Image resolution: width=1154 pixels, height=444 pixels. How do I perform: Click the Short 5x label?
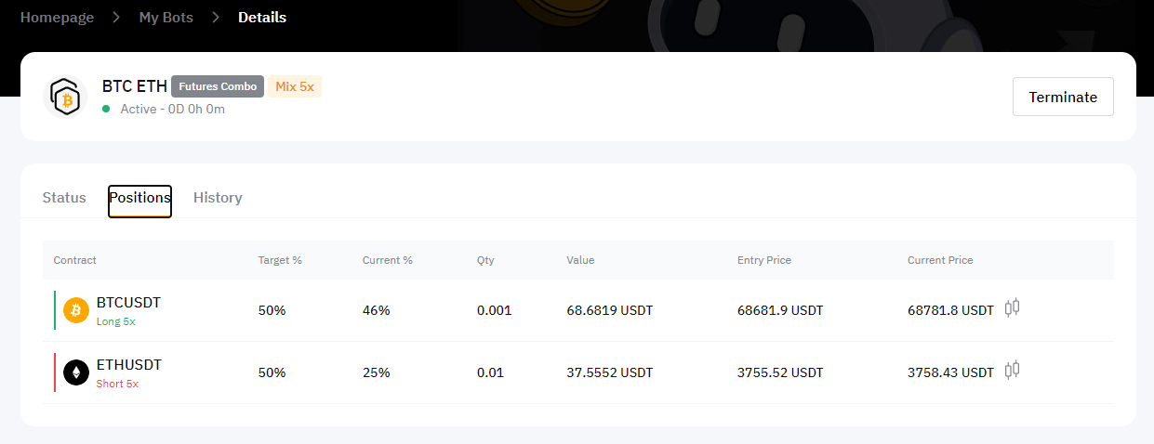[x=117, y=384]
